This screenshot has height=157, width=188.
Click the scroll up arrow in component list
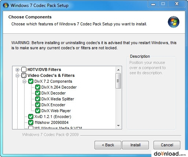coord(118,70)
